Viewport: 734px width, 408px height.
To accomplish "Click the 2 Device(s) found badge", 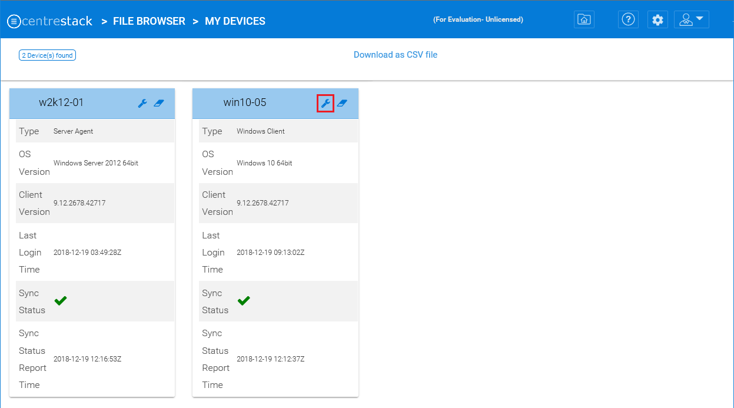I will tap(48, 55).
